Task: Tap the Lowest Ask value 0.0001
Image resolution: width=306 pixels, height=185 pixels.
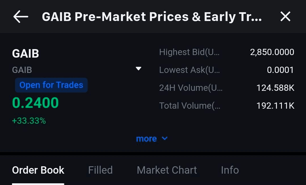Action: [x=280, y=70]
